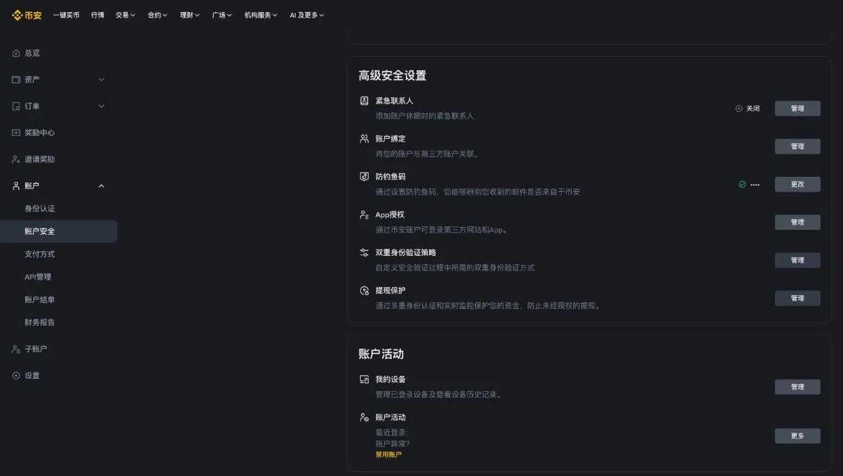843x476 pixels.
Task: Click 管理 button for 账户绑定
Action: (797, 146)
